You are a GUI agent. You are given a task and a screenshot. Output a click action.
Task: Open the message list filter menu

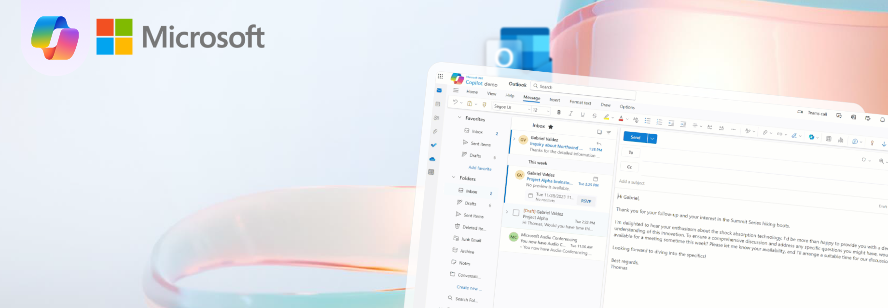coord(609,133)
